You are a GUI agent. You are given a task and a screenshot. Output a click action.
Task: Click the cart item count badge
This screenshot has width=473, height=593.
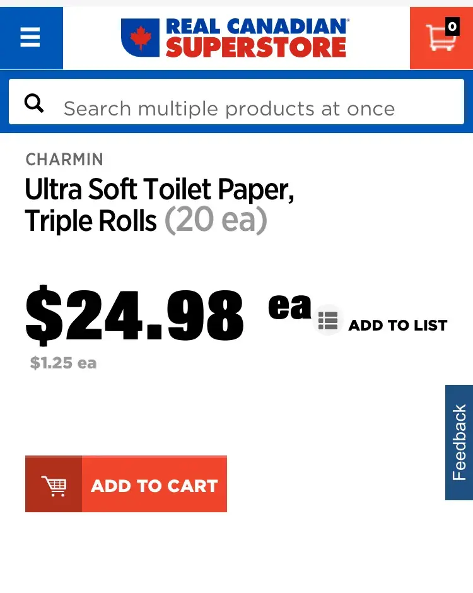tap(452, 26)
